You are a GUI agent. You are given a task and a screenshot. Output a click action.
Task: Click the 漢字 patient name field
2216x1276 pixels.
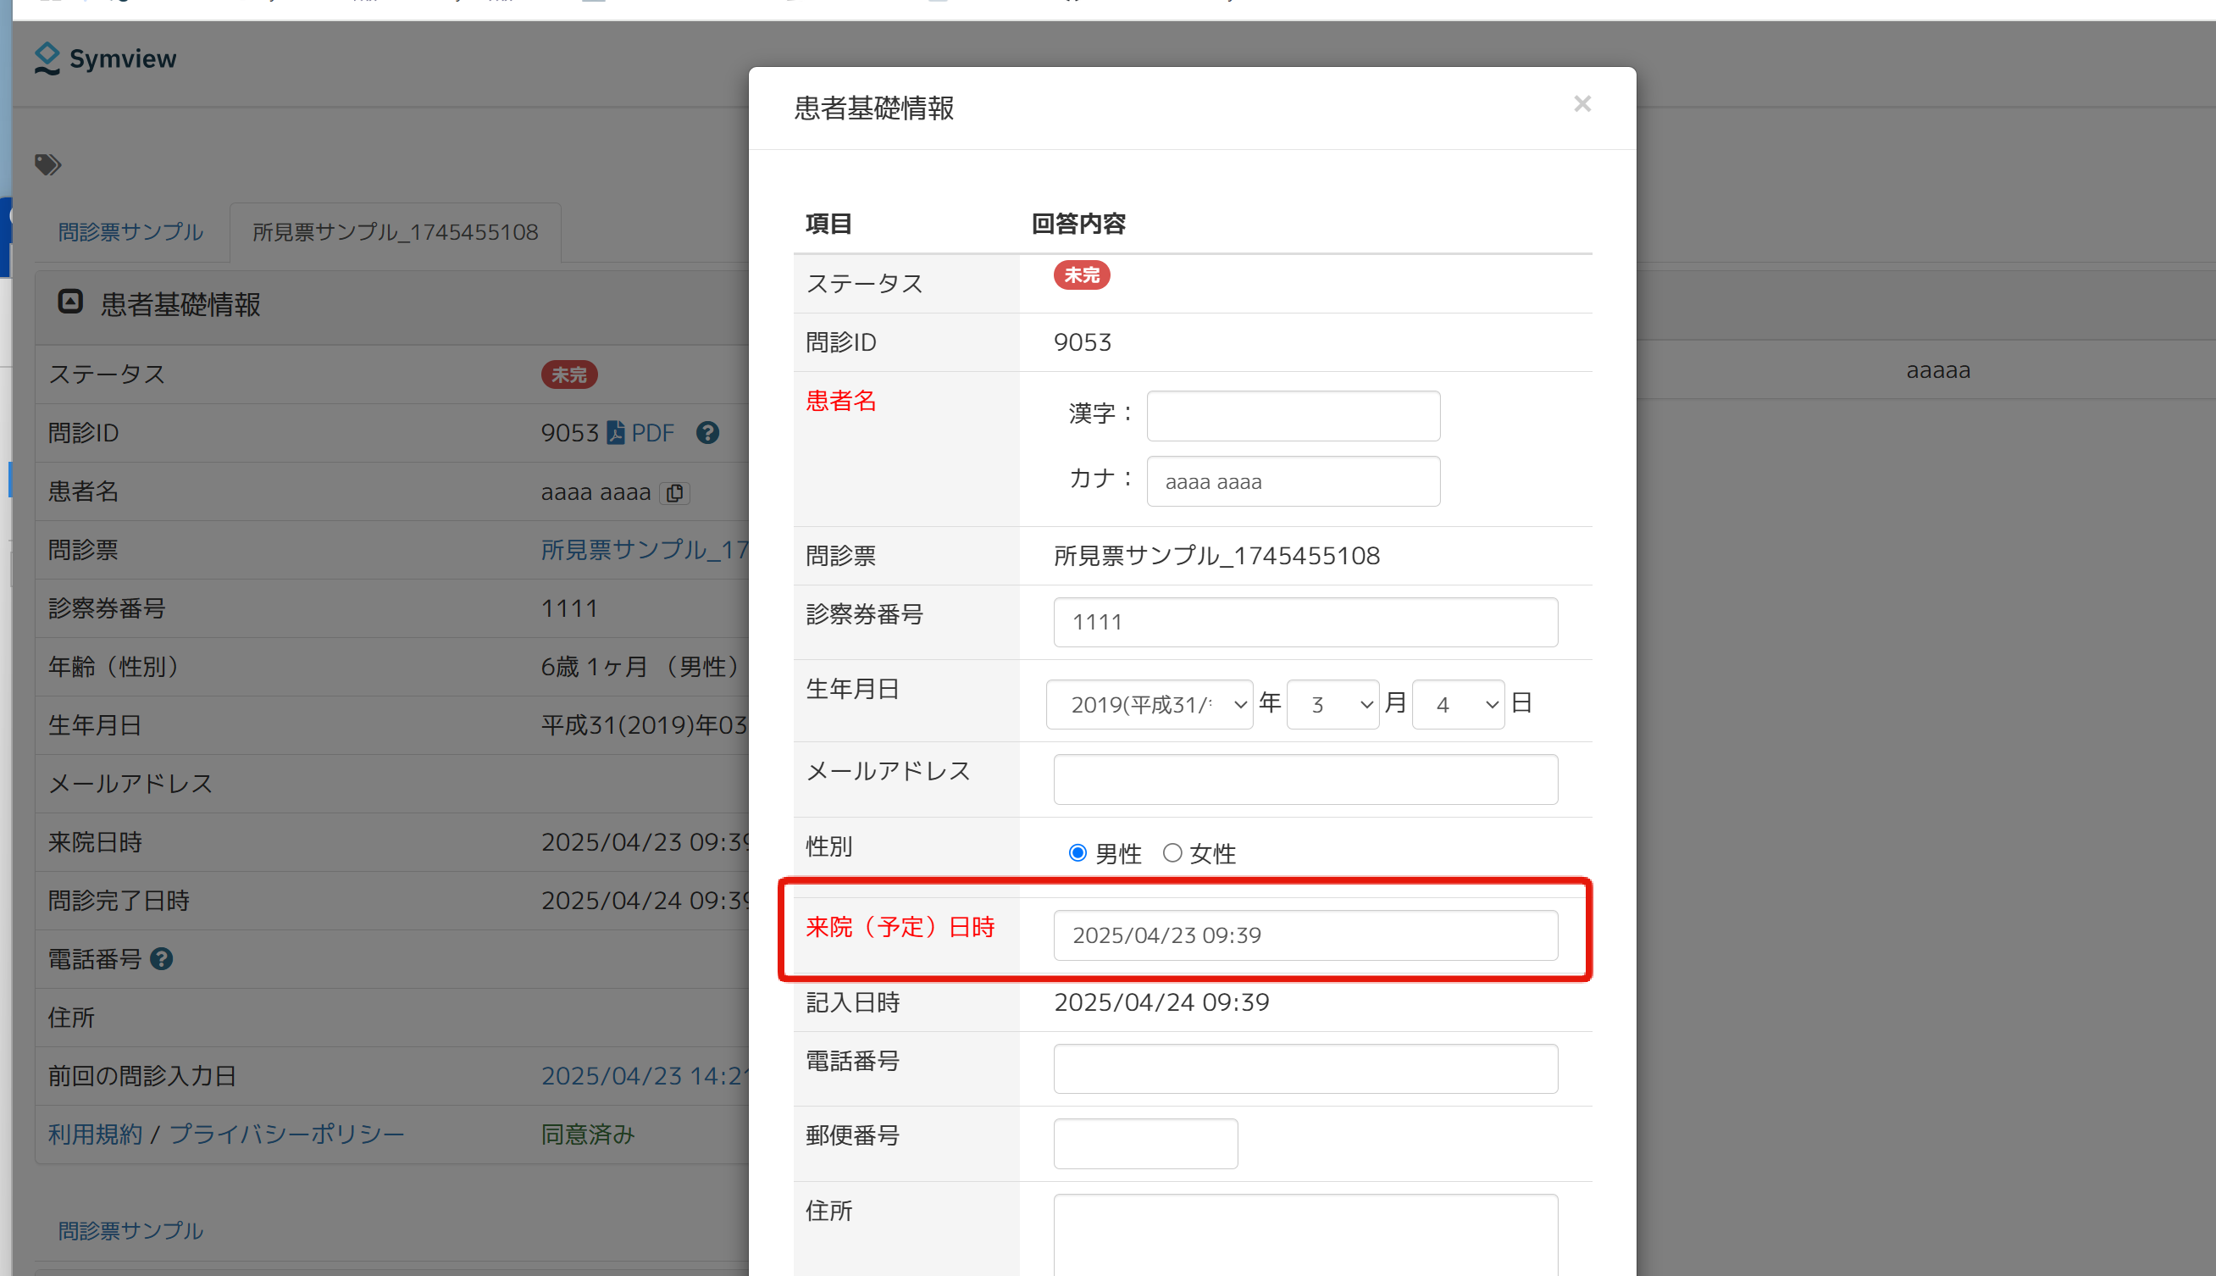pos(1293,416)
